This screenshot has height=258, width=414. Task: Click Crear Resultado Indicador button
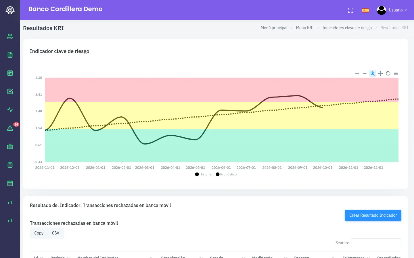(373, 215)
